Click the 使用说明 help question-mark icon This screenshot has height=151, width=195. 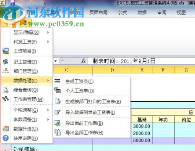(x=5, y=138)
